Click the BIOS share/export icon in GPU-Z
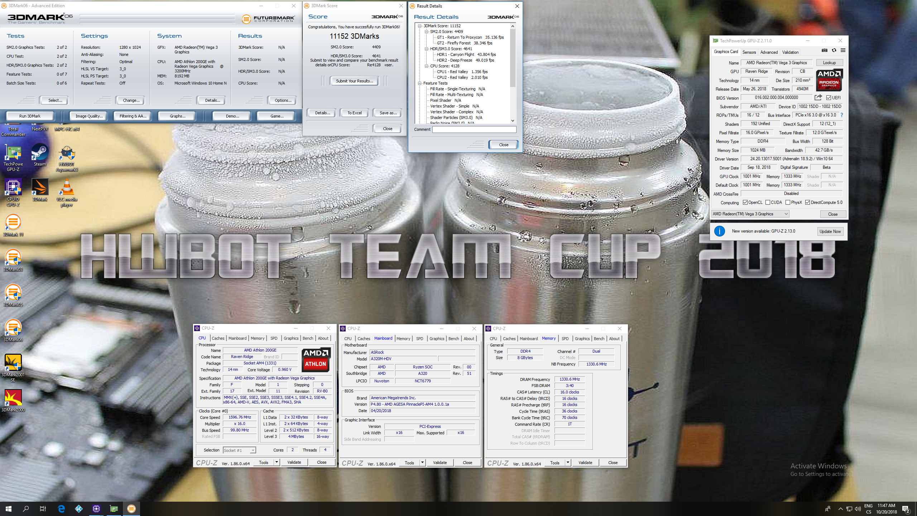The height and width of the screenshot is (516, 917). pyautogui.click(x=818, y=97)
